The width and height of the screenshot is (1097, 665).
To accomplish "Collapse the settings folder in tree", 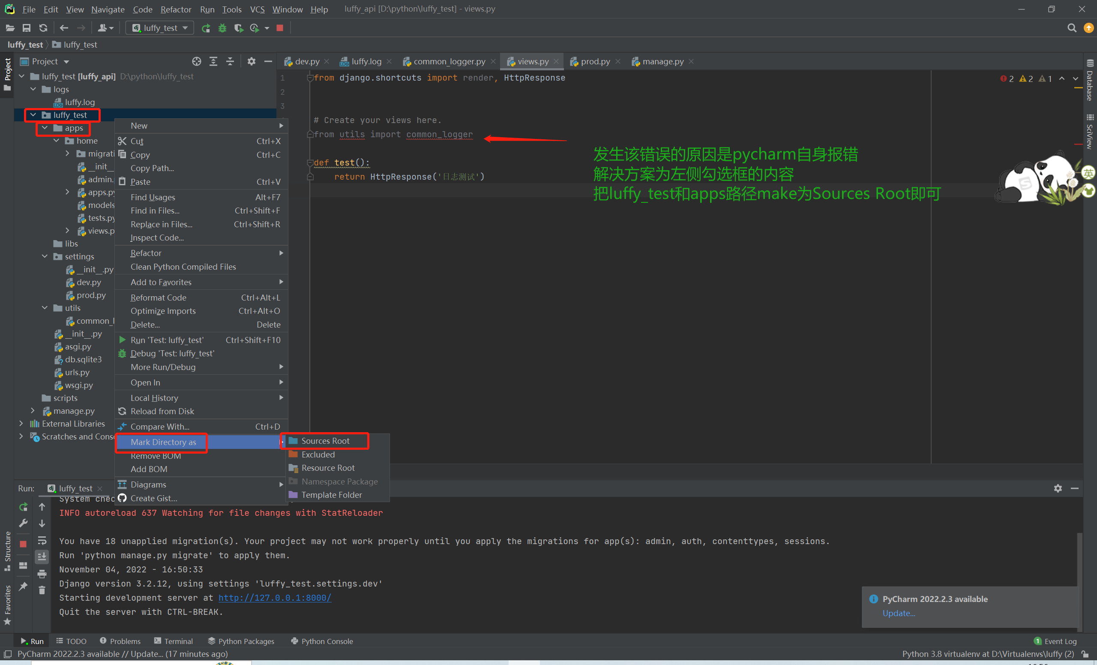I will point(45,256).
